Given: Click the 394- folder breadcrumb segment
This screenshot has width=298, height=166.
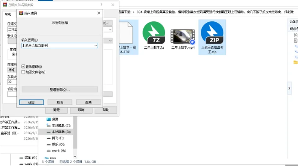Looking at the screenshot, I should [x=215, y=12].
